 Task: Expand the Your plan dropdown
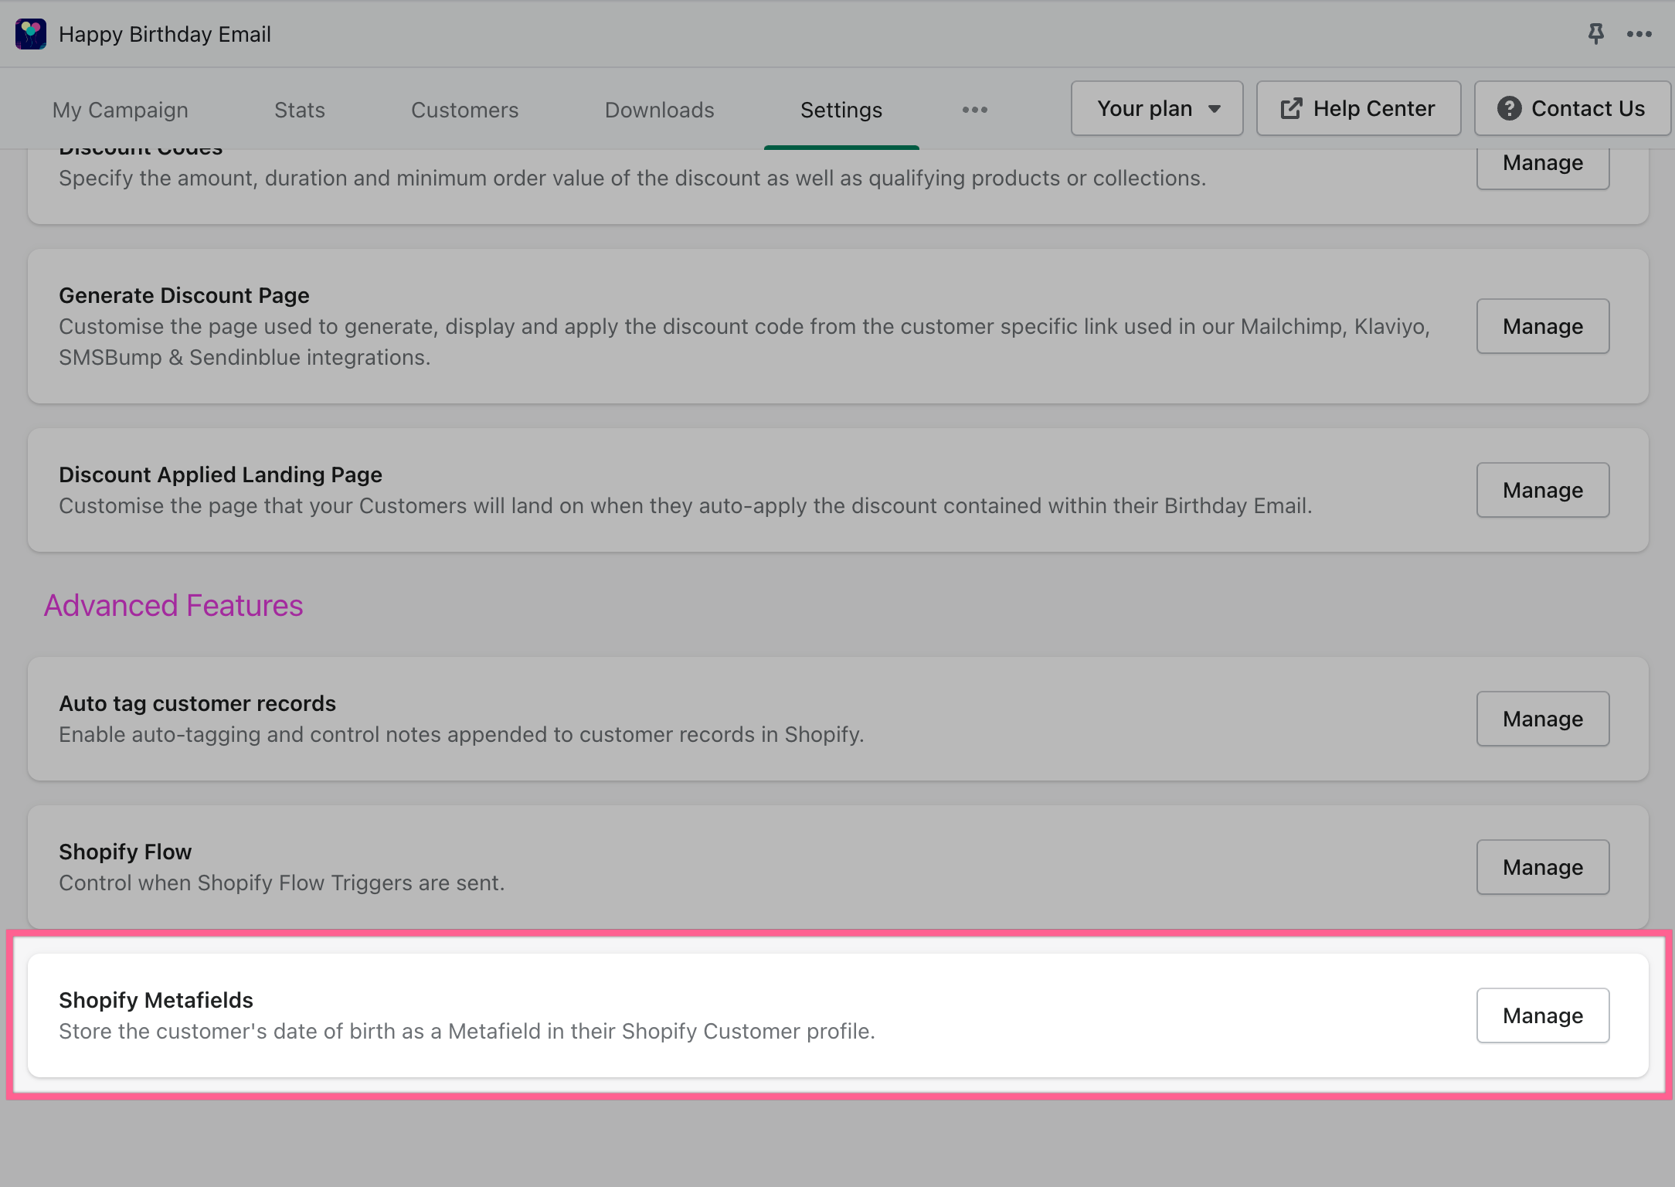pos(1157,108)
